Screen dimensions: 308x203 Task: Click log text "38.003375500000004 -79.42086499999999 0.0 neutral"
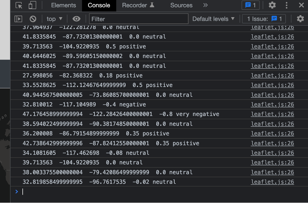point(108,172)
